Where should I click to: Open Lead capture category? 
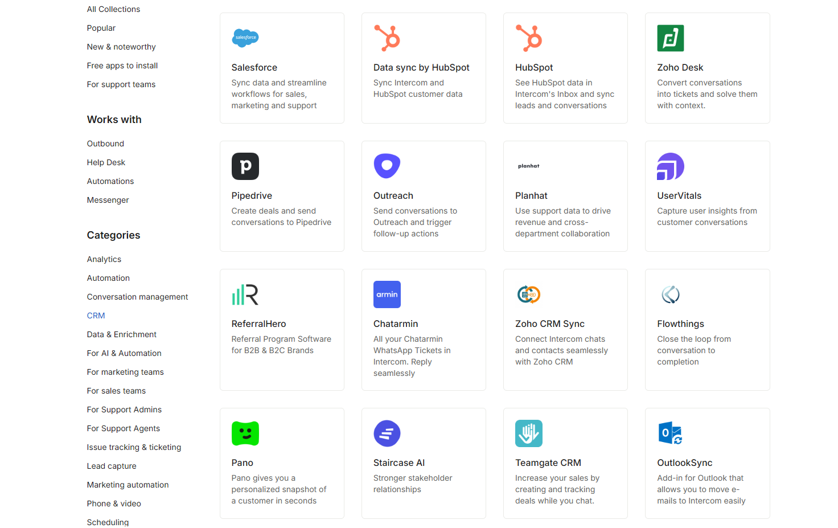coord(112,466)
